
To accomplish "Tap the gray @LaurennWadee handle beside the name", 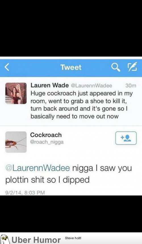I will pos(91,86).
